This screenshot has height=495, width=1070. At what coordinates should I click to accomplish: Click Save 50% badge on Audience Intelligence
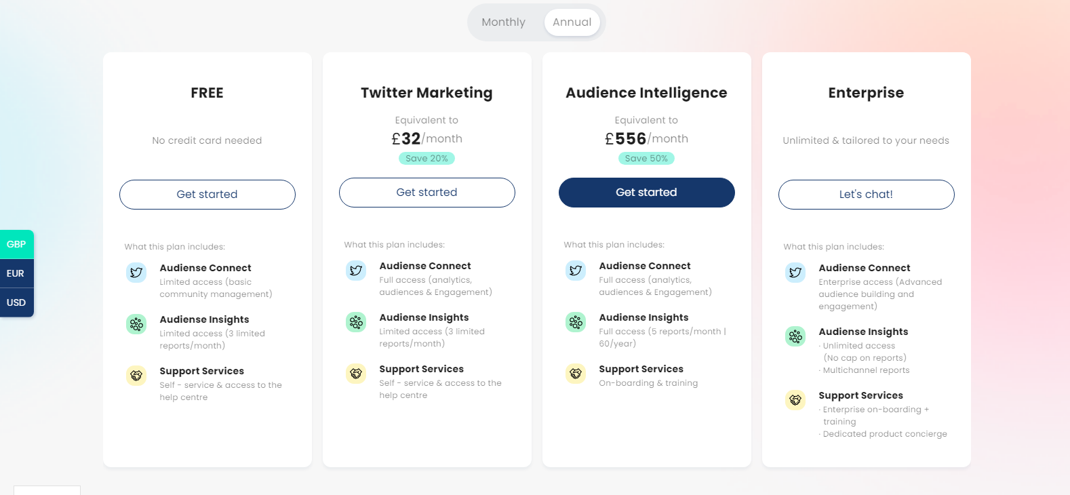tap(646, 159)
